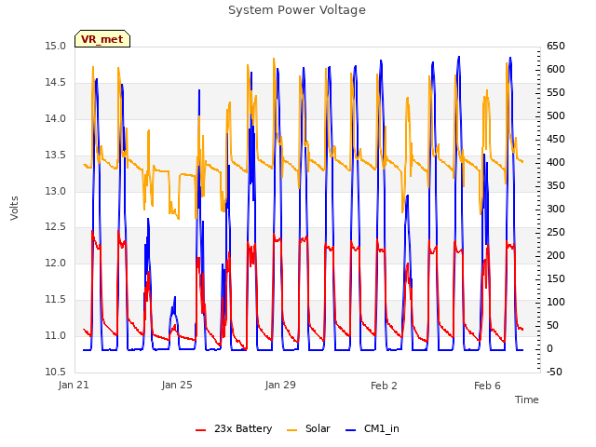Click the 14.5 left axis value

[x=55, y=83]
